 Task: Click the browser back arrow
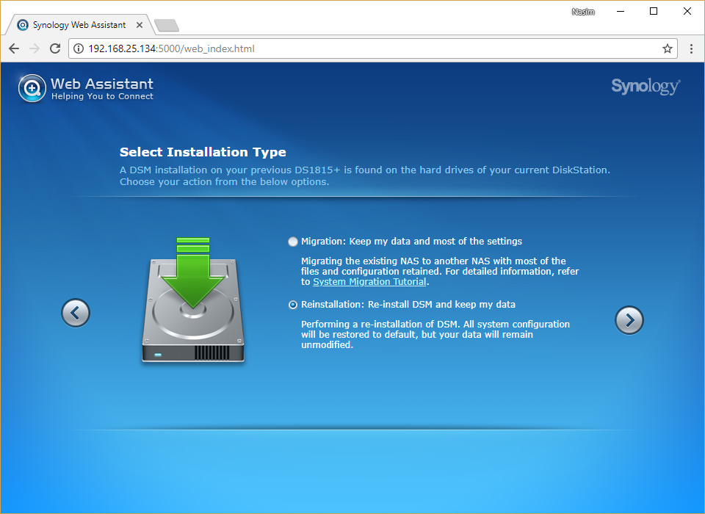point(14,48)
